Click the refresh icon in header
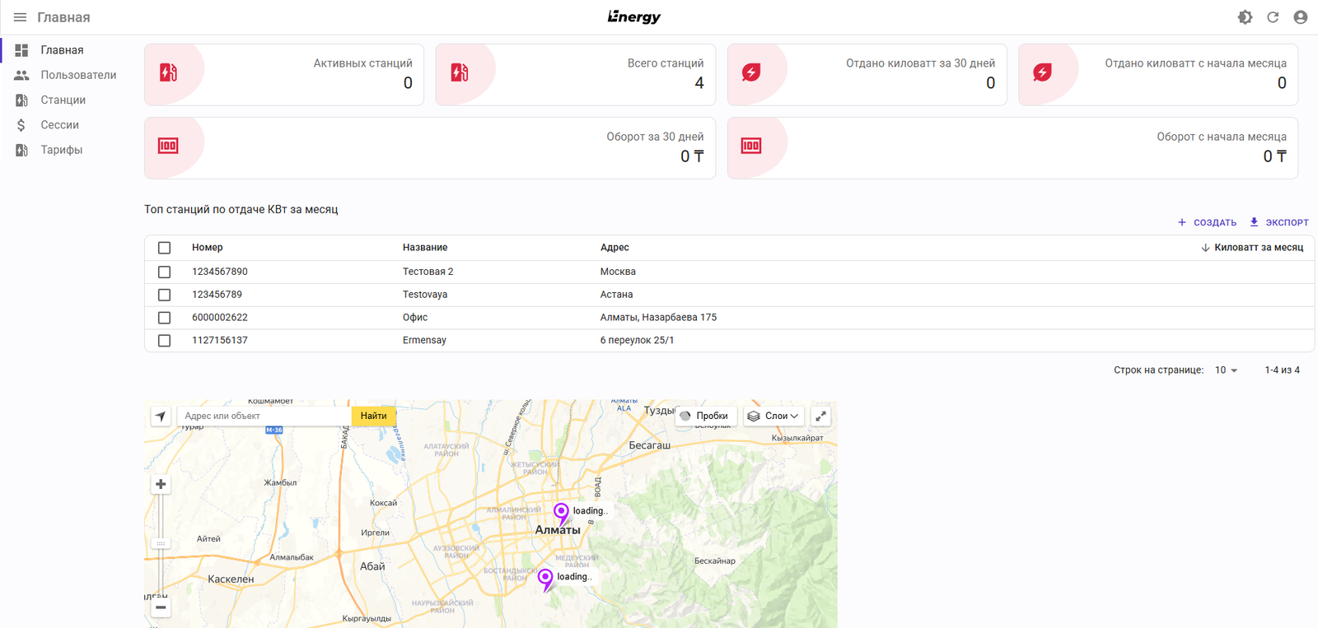The width and height of the screenshot is (1318, 628). (1273, 17)
